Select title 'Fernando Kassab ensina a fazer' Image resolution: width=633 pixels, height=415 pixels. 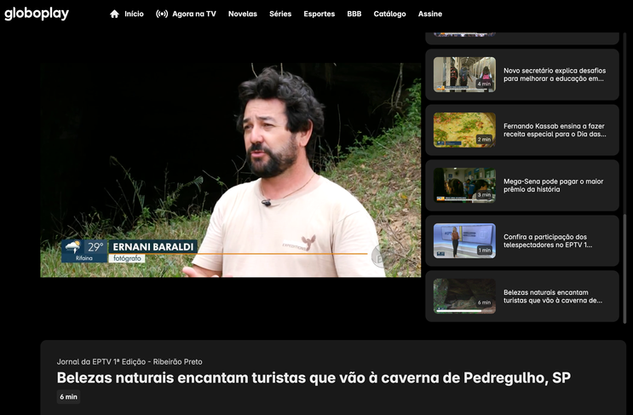click(555, 130)
